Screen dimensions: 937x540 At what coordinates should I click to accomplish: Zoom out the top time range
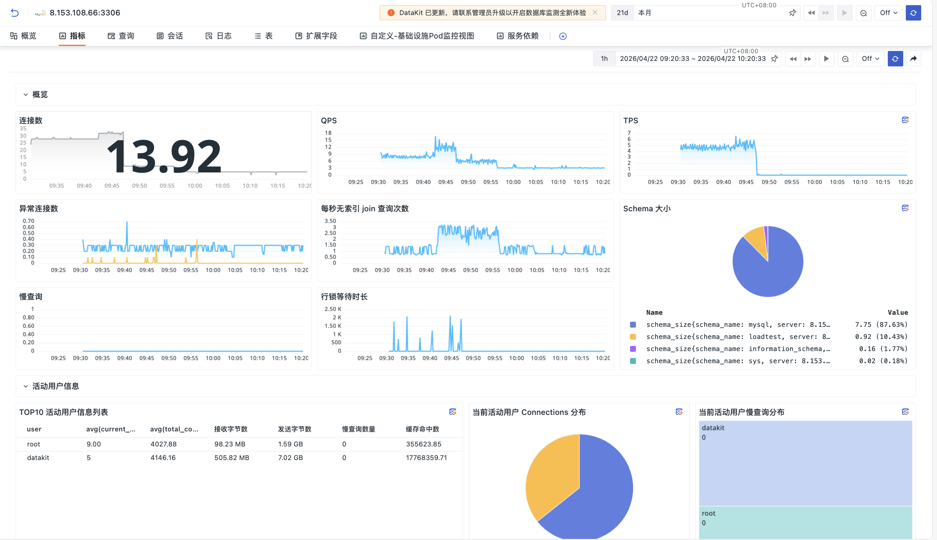864,13
